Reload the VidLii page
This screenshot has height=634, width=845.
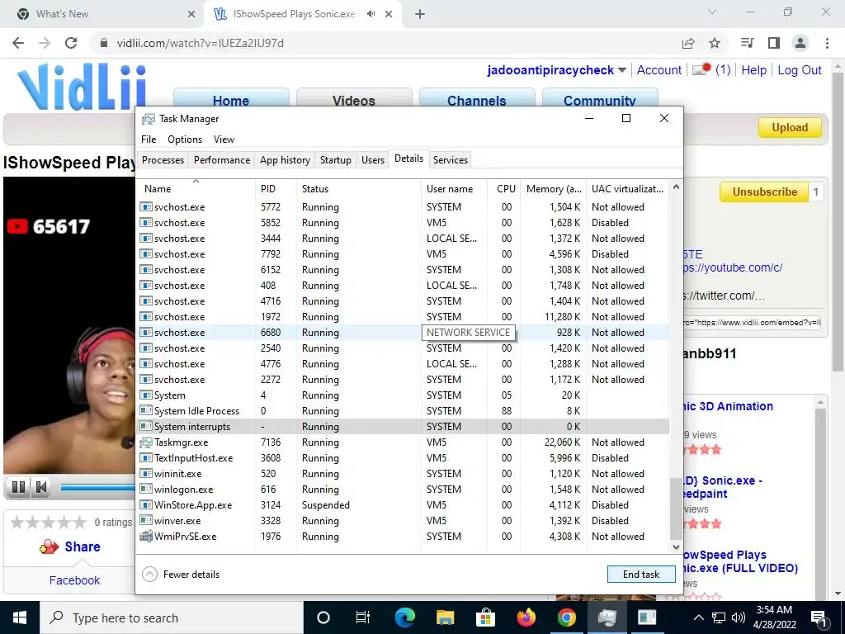[71, 43]
